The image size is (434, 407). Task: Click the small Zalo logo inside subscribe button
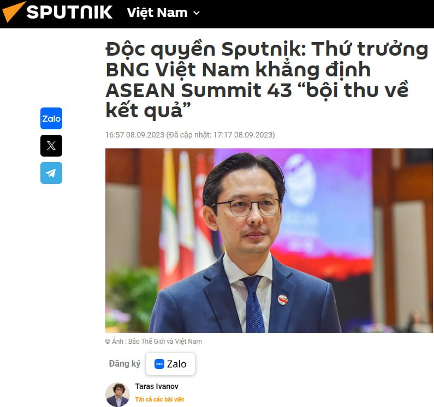(x=159, y=364)
